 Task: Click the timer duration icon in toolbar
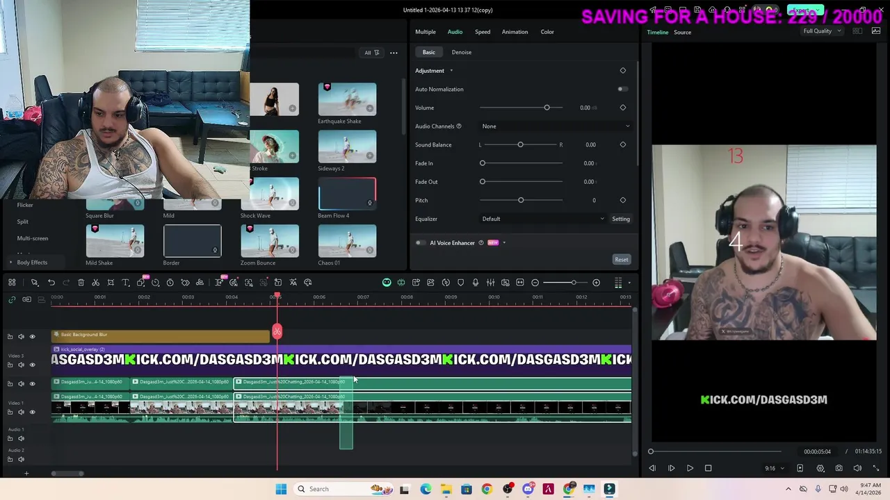(170, 283)
